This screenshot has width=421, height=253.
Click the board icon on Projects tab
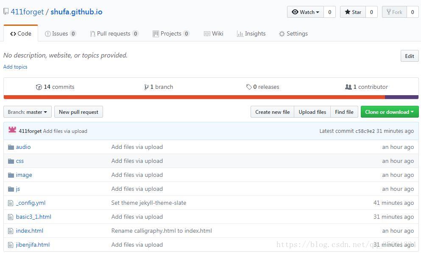(156, 34)
